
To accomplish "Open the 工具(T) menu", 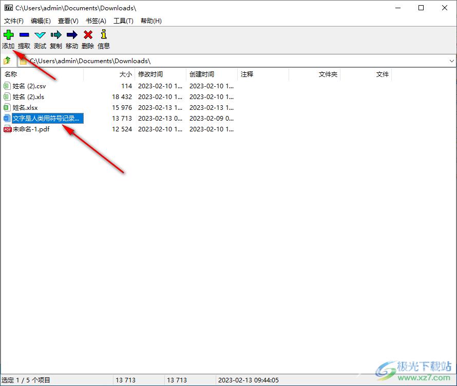I will point(123,21).
